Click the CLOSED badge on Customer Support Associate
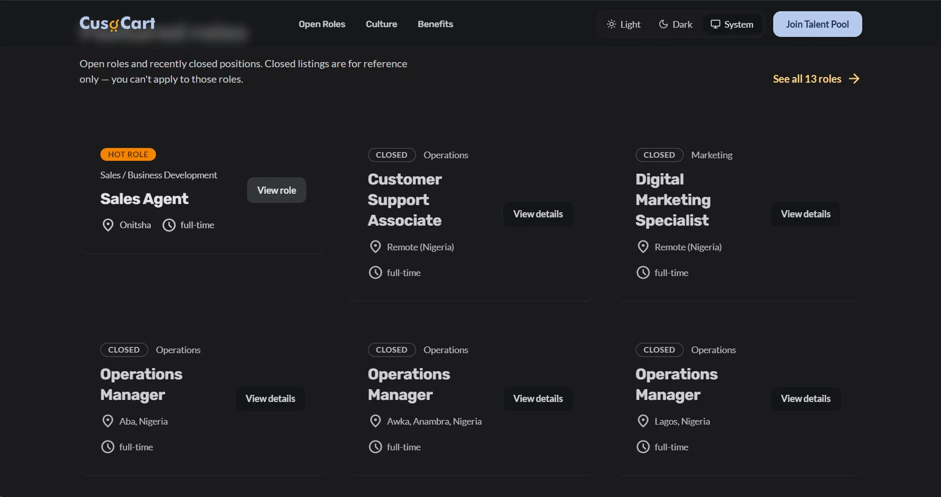Viewport: 941px width, 497px height. (392, 155)
